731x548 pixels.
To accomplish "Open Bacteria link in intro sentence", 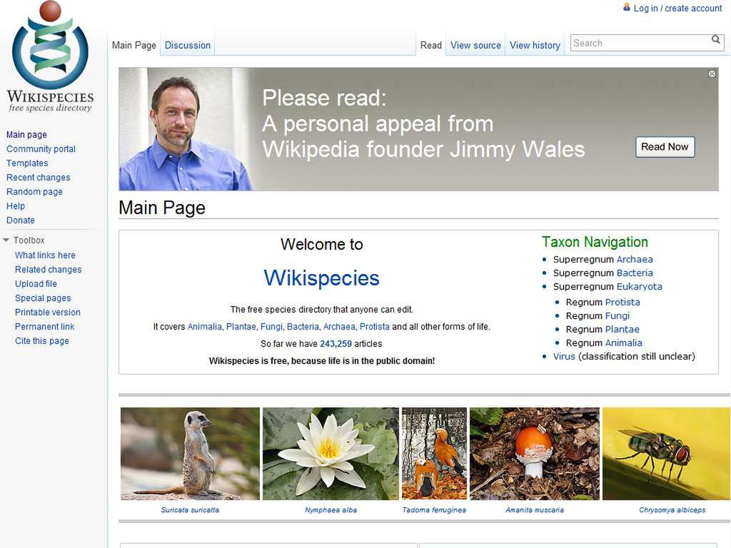I will click(303, 327).
